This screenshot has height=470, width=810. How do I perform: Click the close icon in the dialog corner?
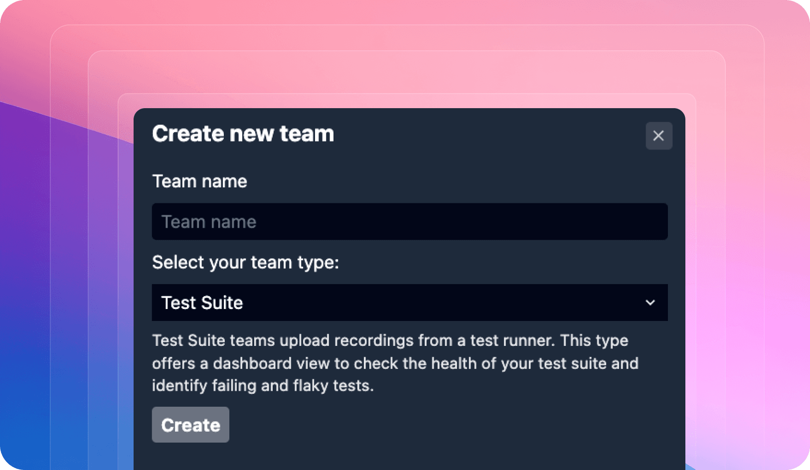point(658,136)
